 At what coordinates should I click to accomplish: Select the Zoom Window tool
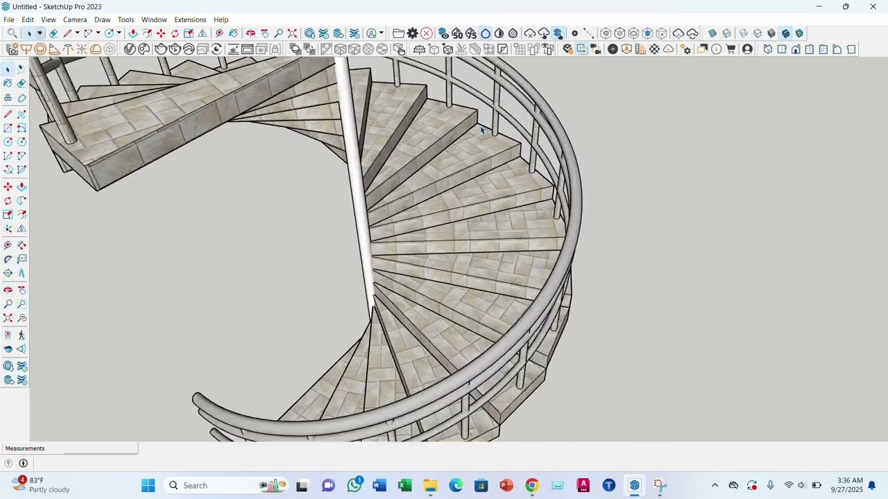tap(22, 304)
